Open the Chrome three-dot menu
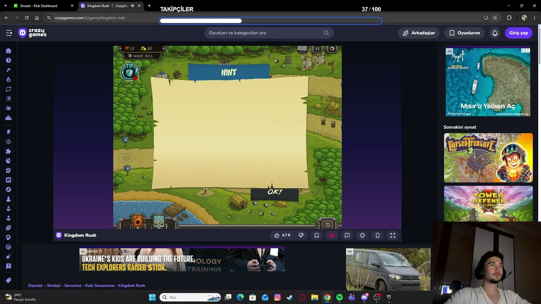The image size is (541, 304). (535, 18)
